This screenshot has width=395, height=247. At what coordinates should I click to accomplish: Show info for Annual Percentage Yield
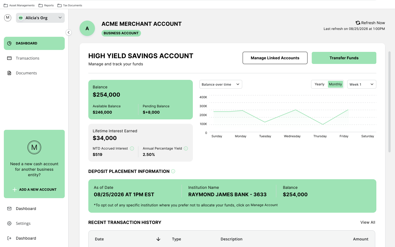186,148
